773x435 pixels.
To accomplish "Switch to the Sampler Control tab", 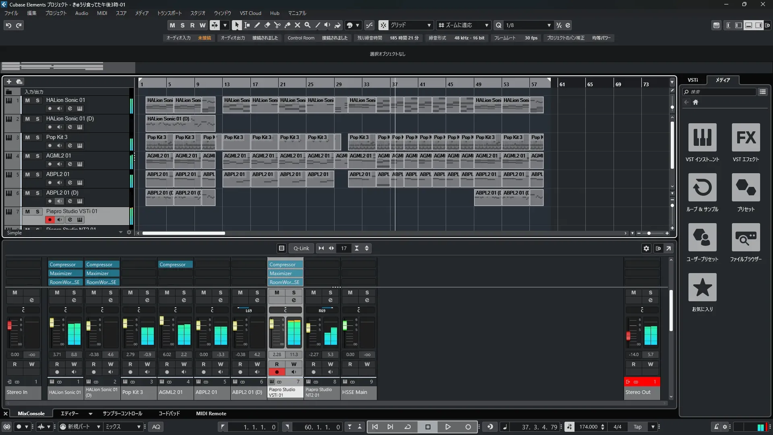I will point(122,414).
